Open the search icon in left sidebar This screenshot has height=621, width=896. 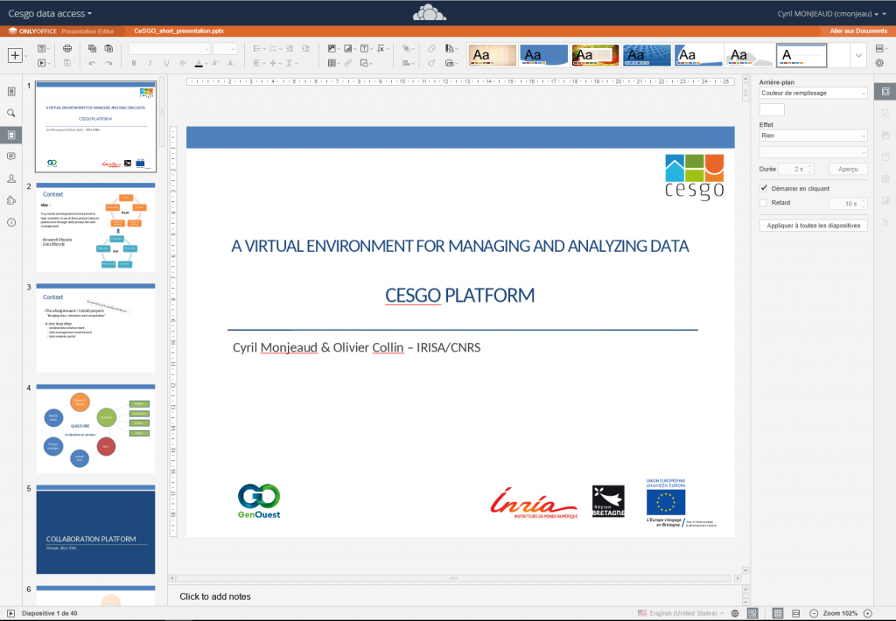(10, 113)
